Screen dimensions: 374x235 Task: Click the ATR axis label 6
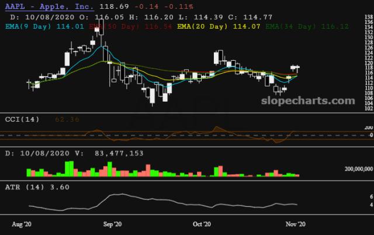tap(371, 196)
